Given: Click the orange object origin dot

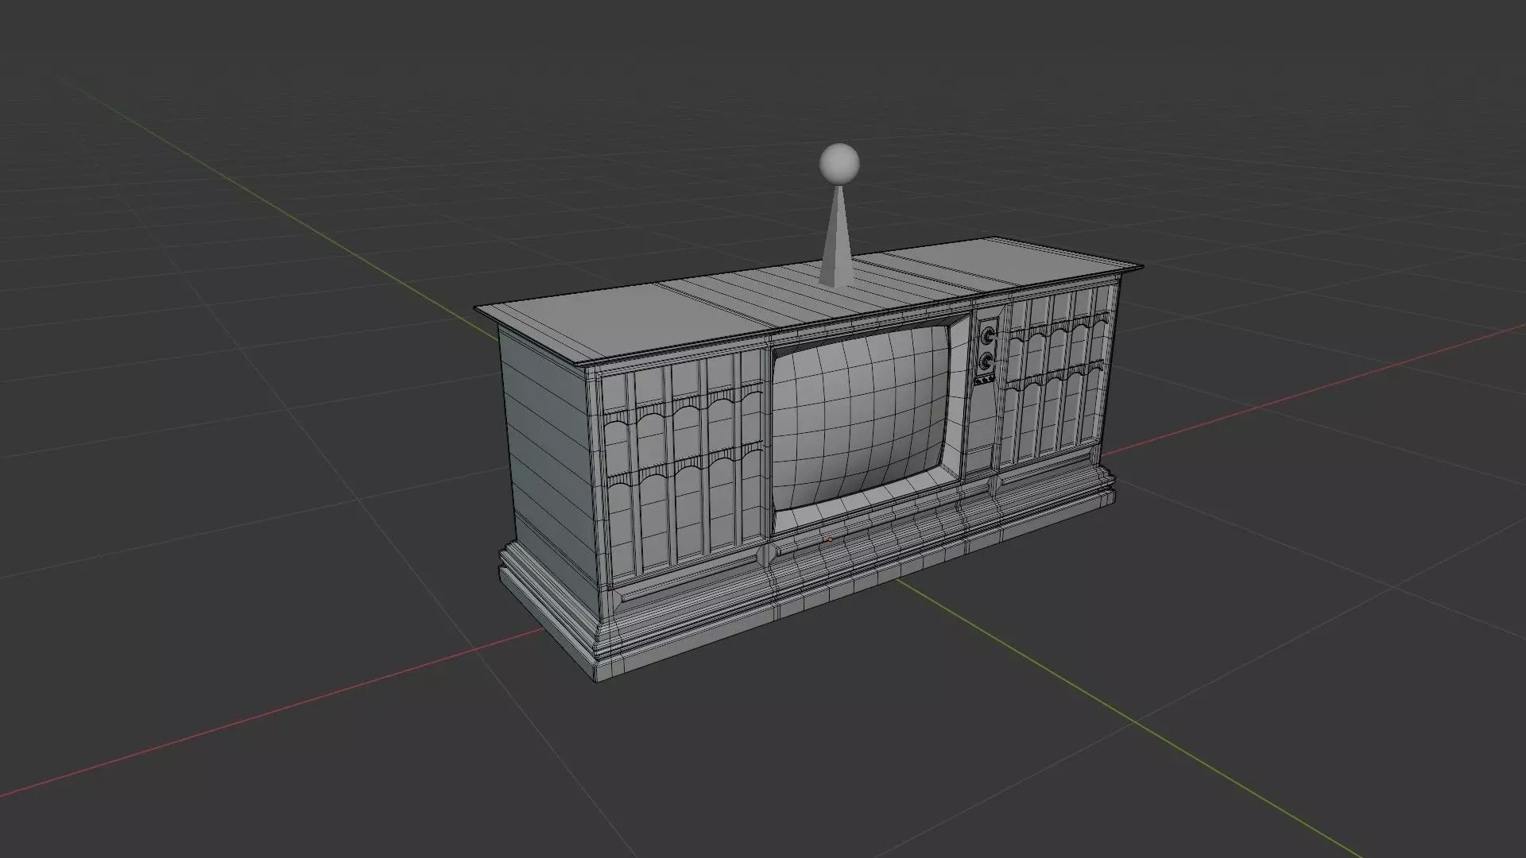Looking at the screenshot, I should 830,539.
